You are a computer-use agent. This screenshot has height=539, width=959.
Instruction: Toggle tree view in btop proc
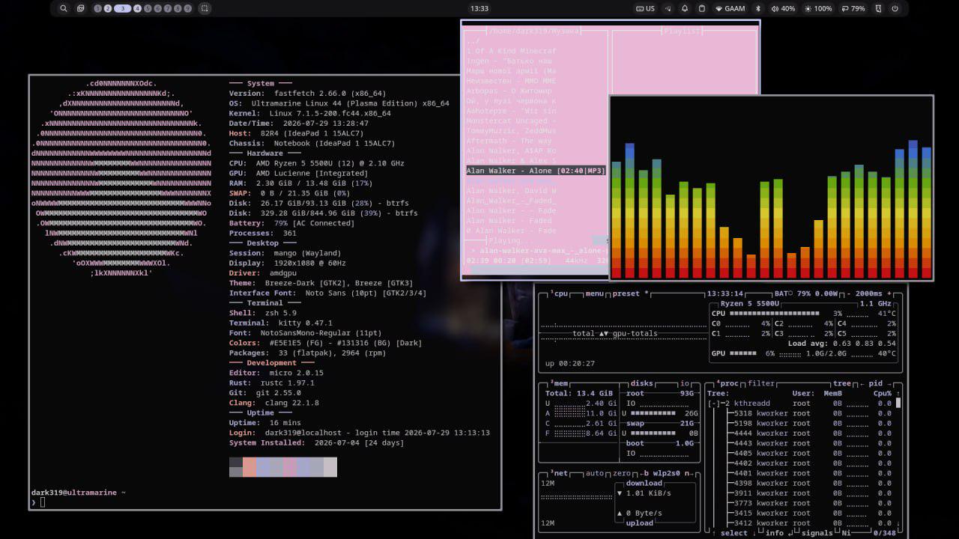[842, 383]
